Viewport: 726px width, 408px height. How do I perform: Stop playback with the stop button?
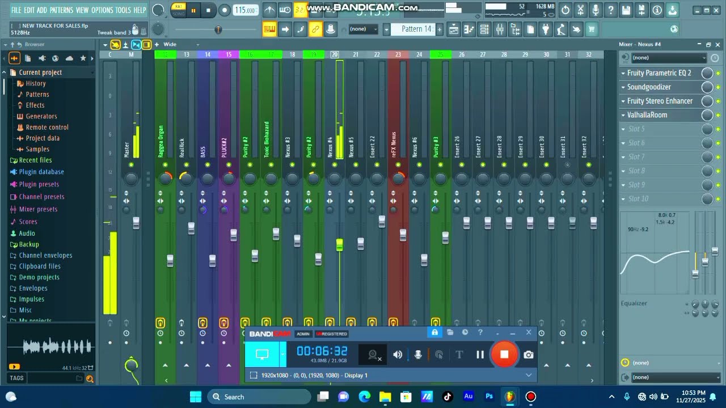point(208,10)
